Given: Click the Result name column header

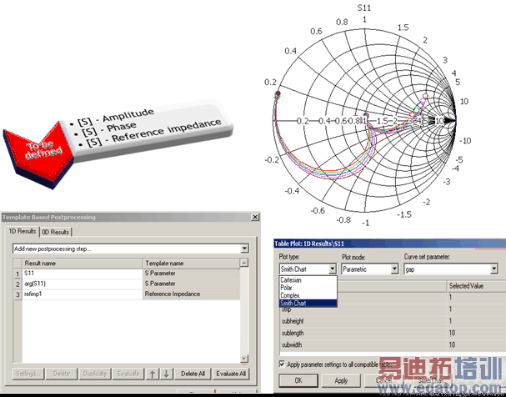Looking at the screenshot, I should pyautogui.click(x=83, y=264).
